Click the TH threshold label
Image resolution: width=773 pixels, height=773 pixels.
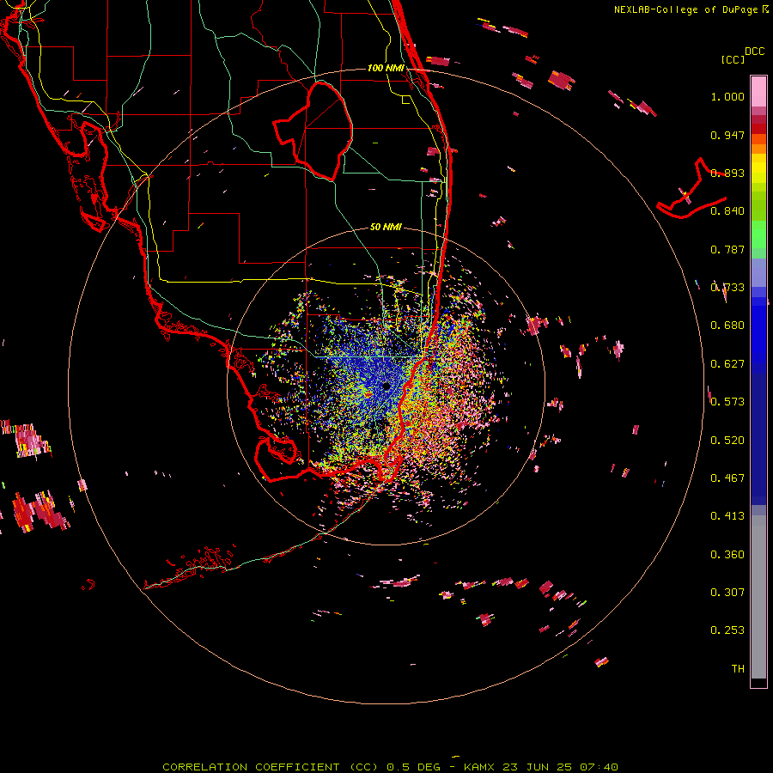(738, 669)
